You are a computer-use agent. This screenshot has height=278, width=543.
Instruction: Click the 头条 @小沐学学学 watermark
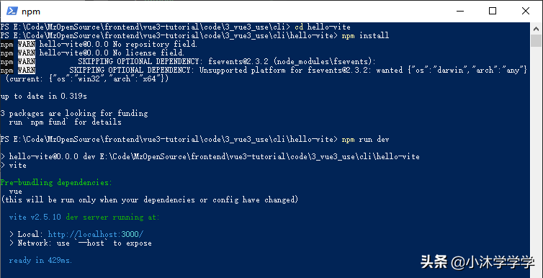coord(477,262)
